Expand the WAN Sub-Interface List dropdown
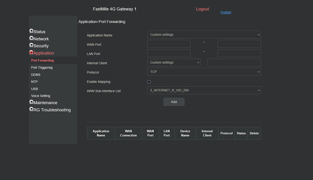 click(204, 90)
